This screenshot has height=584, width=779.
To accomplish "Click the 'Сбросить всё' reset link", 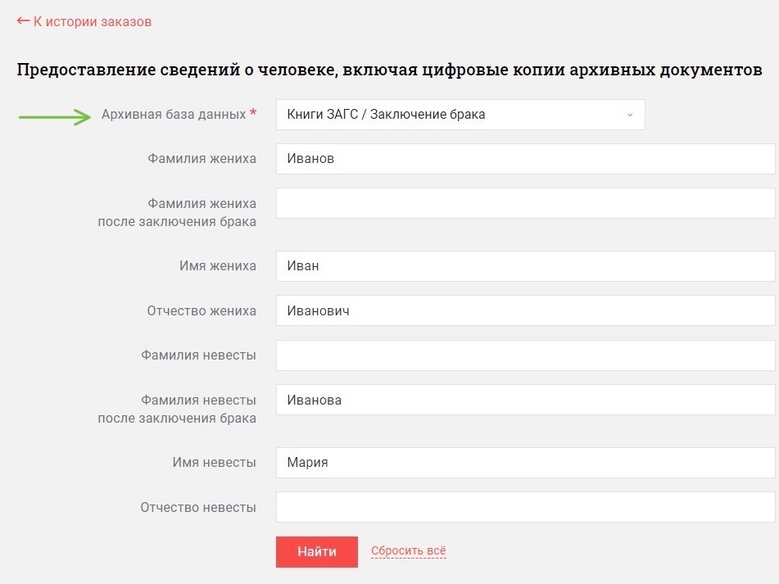I will click(408, 551).
